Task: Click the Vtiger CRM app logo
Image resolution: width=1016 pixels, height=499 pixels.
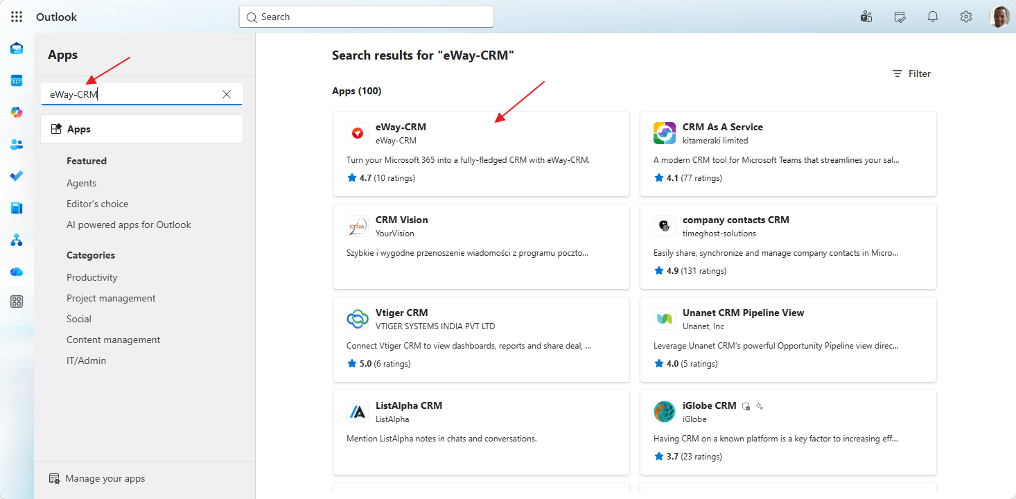Action: [x=358, y=319]
